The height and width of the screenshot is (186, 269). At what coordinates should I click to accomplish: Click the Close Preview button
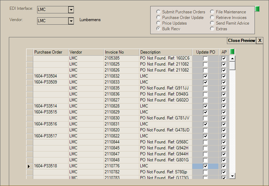pyautogui.click(x=241, y=41)
